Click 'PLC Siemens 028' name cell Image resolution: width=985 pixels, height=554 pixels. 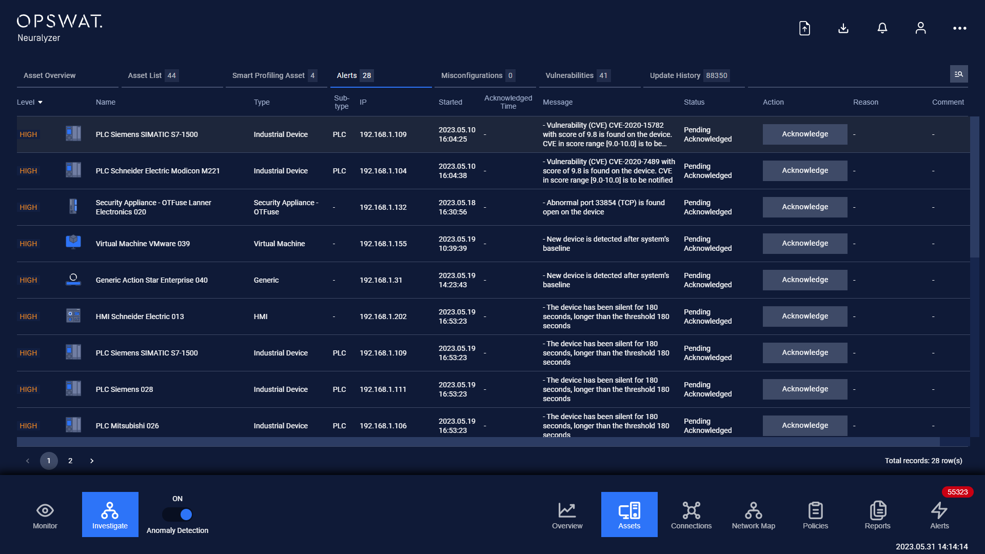pos(124,389)
